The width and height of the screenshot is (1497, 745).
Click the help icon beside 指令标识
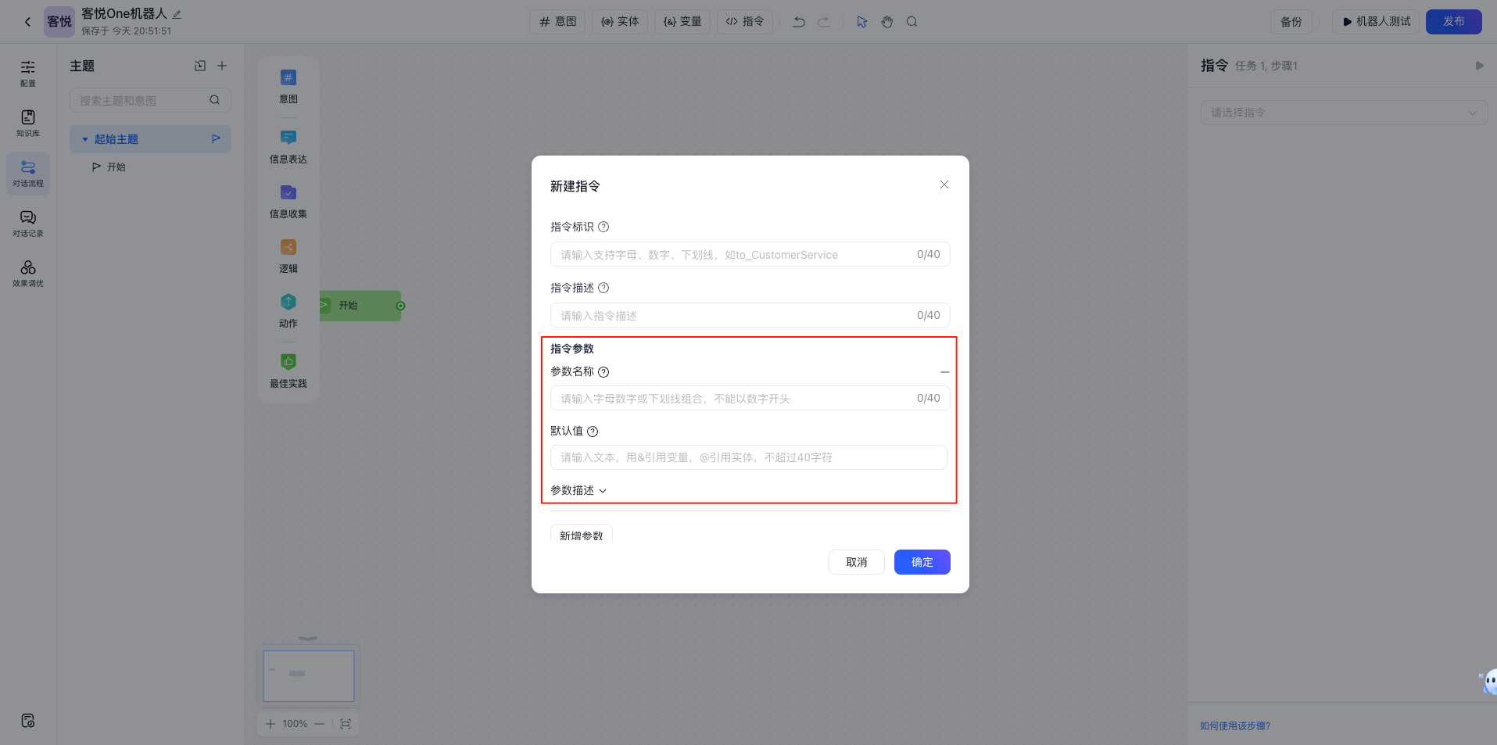click(603, 227)
